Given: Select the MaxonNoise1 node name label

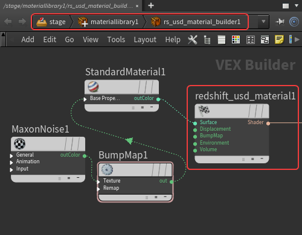Looking at the screenshot, I should click(x=40, y=129).
